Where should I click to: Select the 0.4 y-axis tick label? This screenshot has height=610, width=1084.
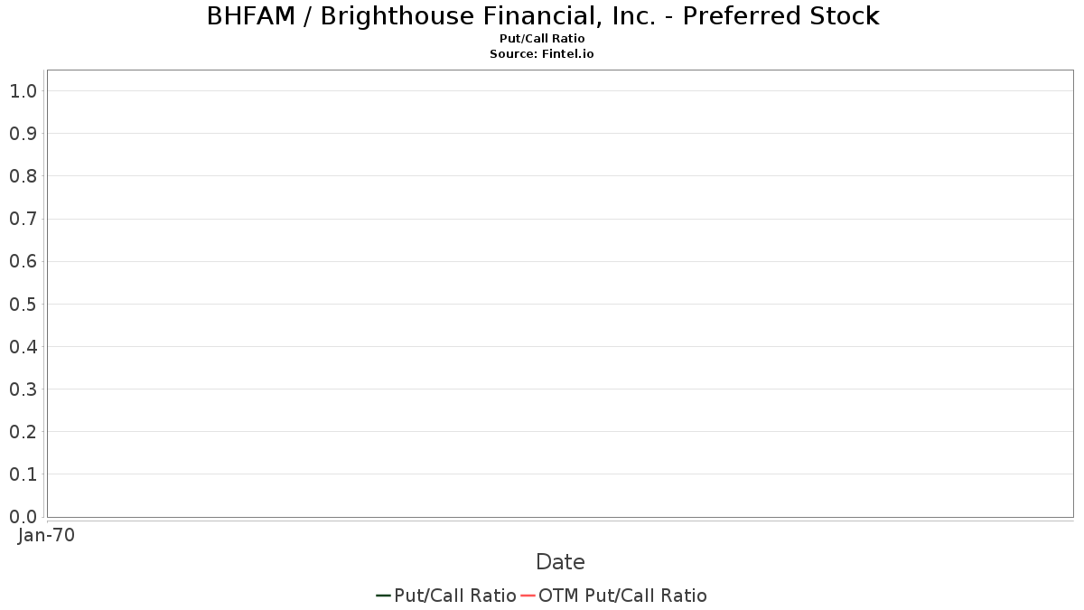coord(23,347)
